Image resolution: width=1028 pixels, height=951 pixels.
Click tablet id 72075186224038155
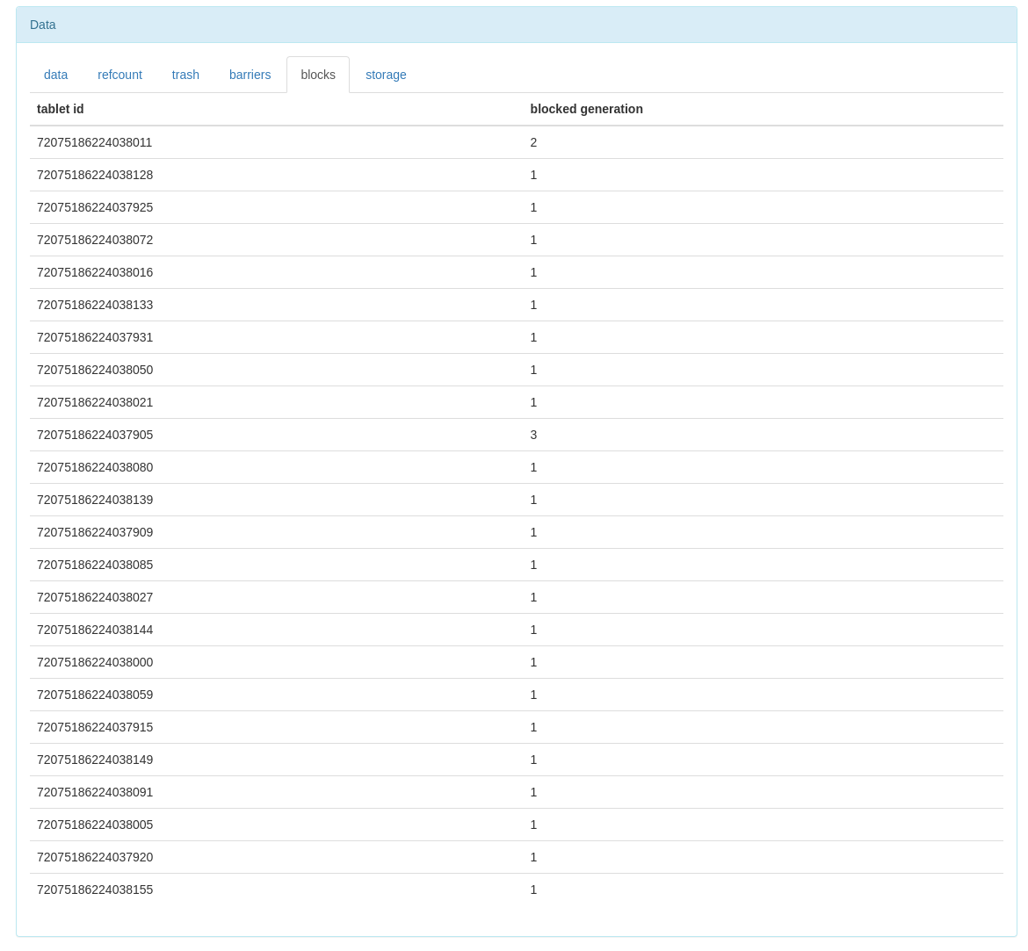pyautogui.click(x=95, y=890)
